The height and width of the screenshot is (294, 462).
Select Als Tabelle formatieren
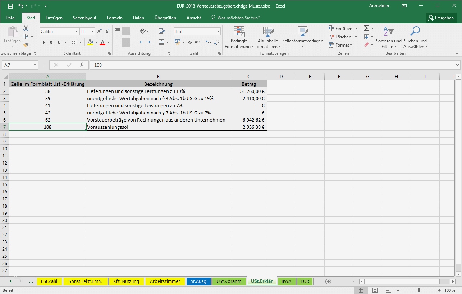coord(267,38)
